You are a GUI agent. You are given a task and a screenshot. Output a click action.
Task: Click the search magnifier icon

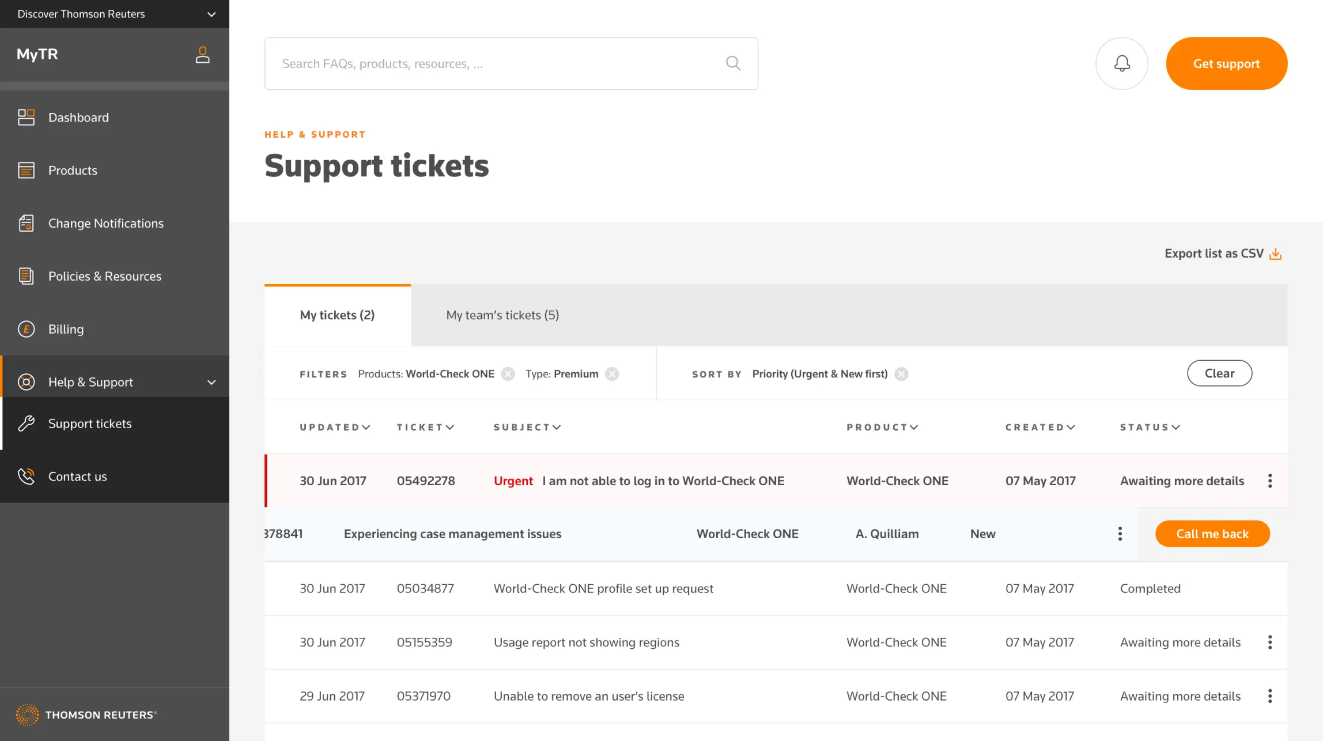733,63
